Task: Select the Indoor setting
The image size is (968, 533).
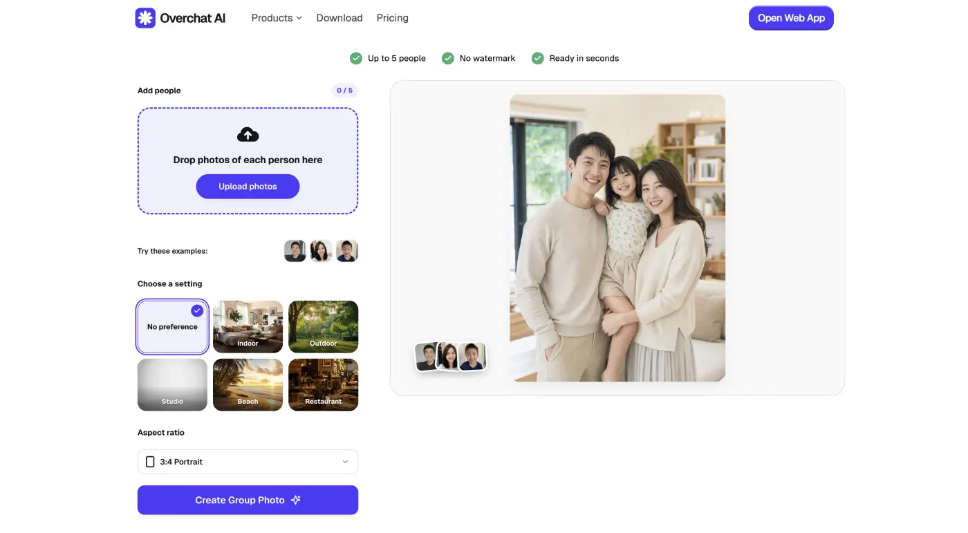Action: click(x=248, y=327)
